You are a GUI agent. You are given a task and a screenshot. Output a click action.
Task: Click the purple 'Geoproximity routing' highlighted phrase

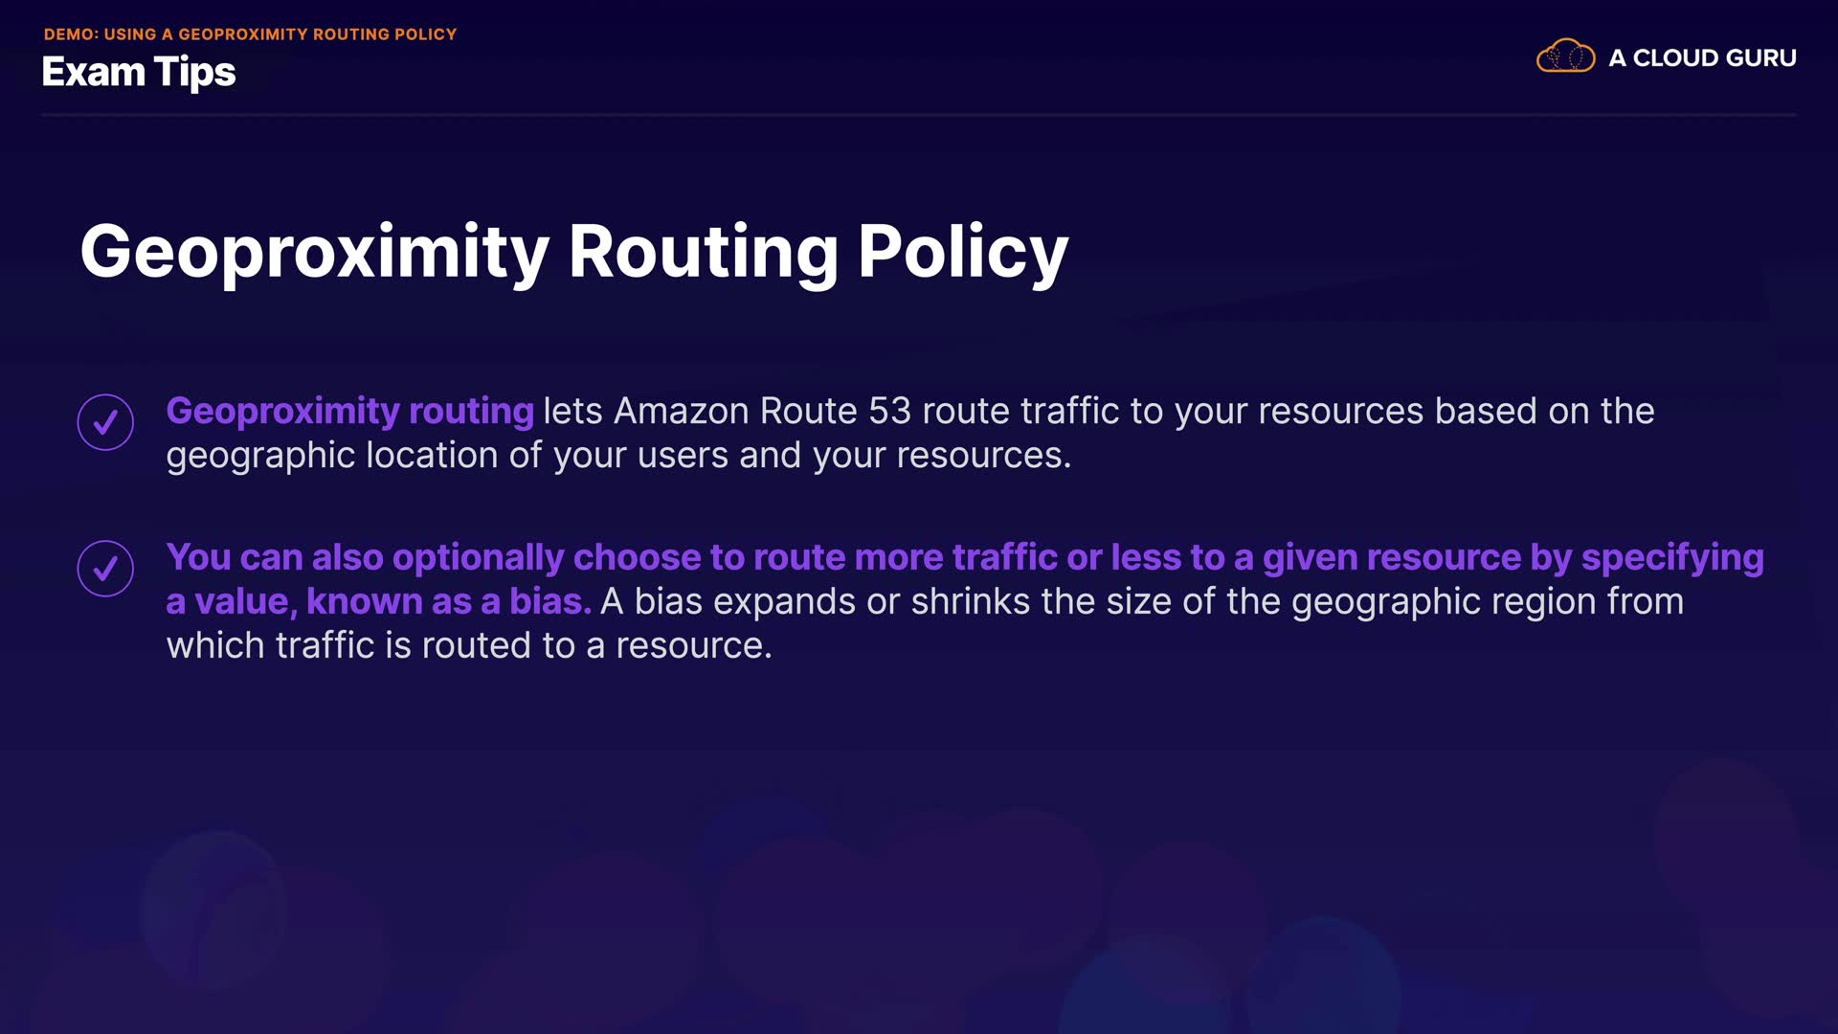pos(349,411)
